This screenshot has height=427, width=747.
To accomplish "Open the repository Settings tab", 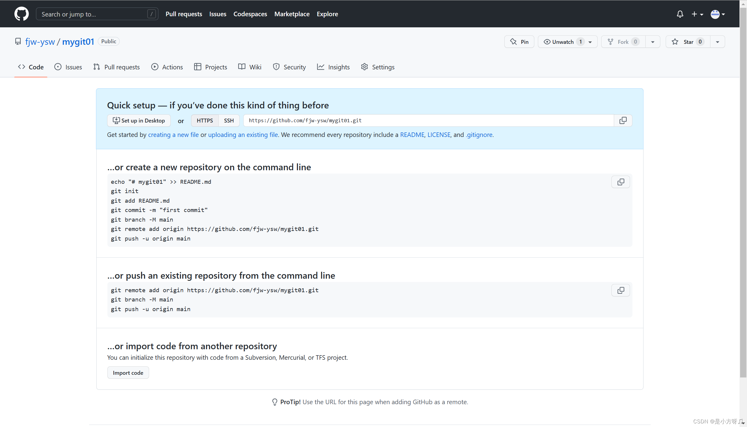I will (378, 67).
